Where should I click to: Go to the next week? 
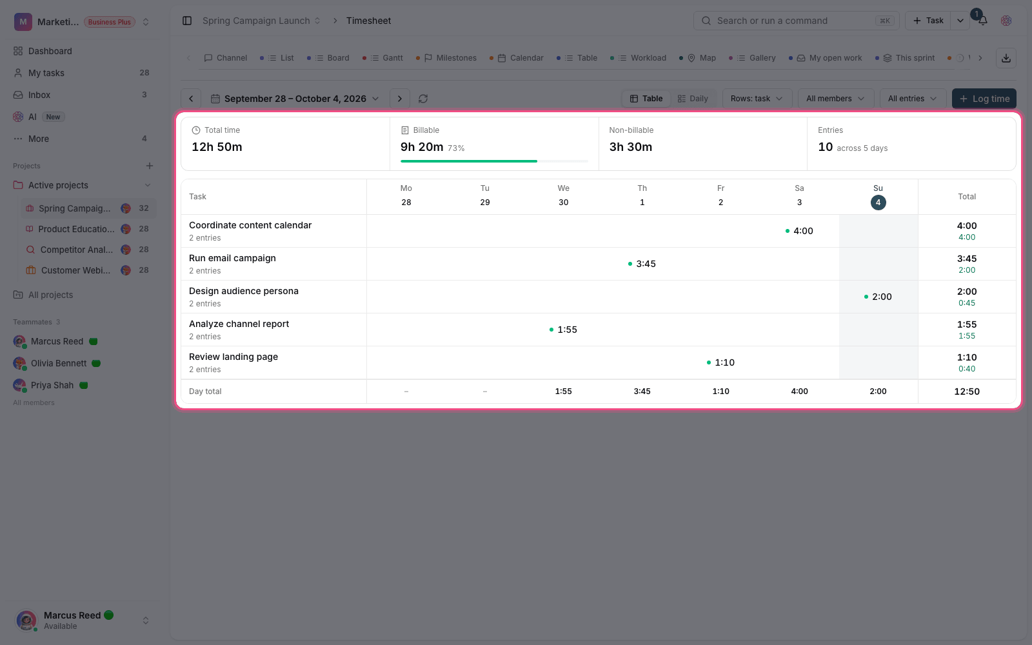pos(400,99)
